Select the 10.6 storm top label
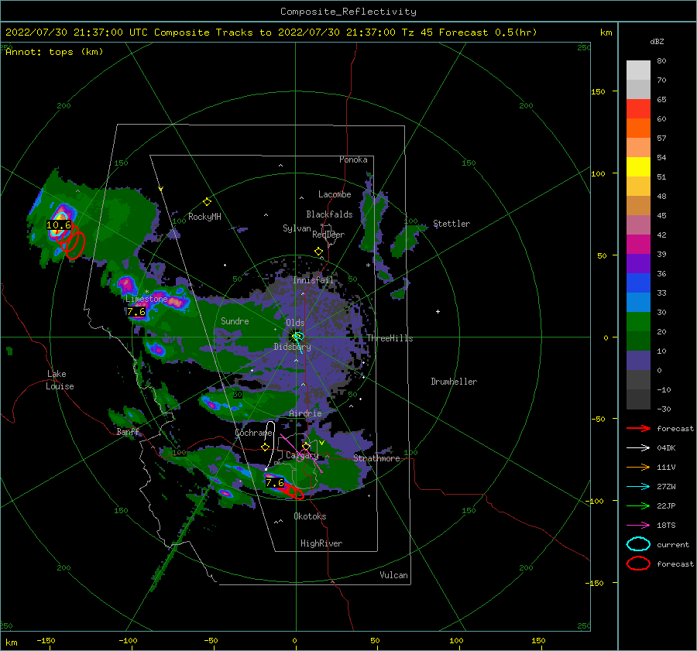The image size is (697, 651). point(59,225)
